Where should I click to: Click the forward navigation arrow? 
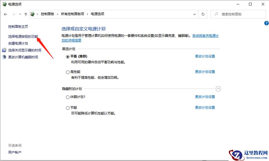[x=13, y=14]
